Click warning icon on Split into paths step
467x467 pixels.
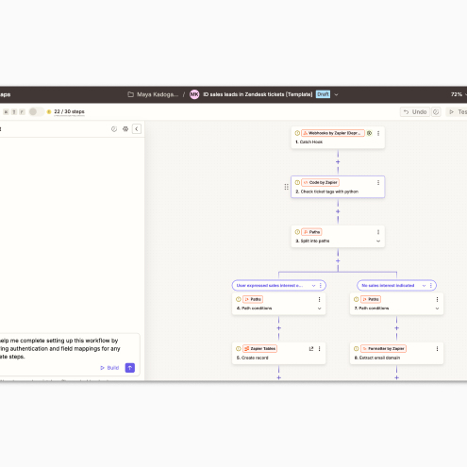tap(297, 232)
